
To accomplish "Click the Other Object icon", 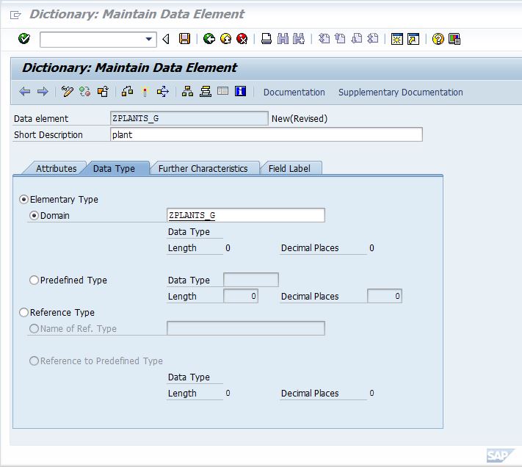I will (103, 92).
